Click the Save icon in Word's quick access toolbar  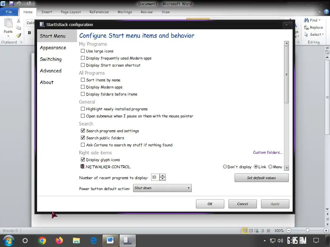tap(12, 4)
